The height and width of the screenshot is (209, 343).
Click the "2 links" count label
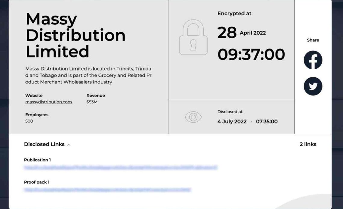308,144
